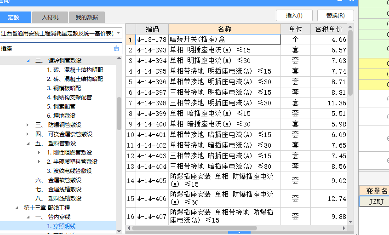
Task: Select row 单相带接地 明插座电流(A) ≤15
Action: [x=236, y=71]
